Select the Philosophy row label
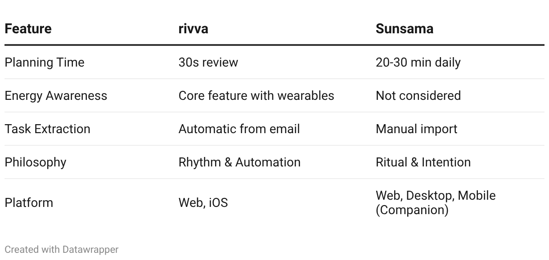This screenshot has width=549, height=260. [x=36, y=162]
